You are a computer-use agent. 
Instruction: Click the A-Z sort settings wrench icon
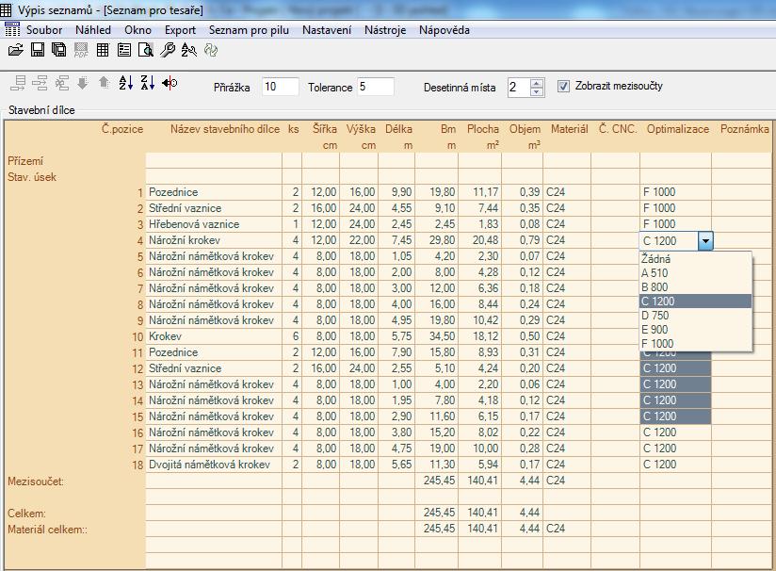pos(188,50)
